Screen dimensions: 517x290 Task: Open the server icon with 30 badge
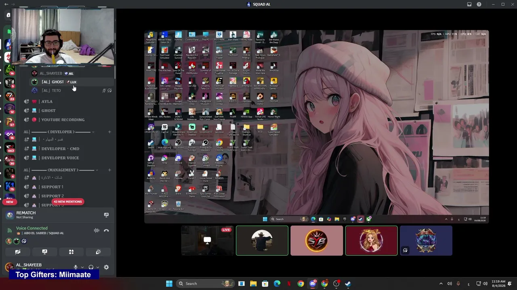tap(9, 160)
